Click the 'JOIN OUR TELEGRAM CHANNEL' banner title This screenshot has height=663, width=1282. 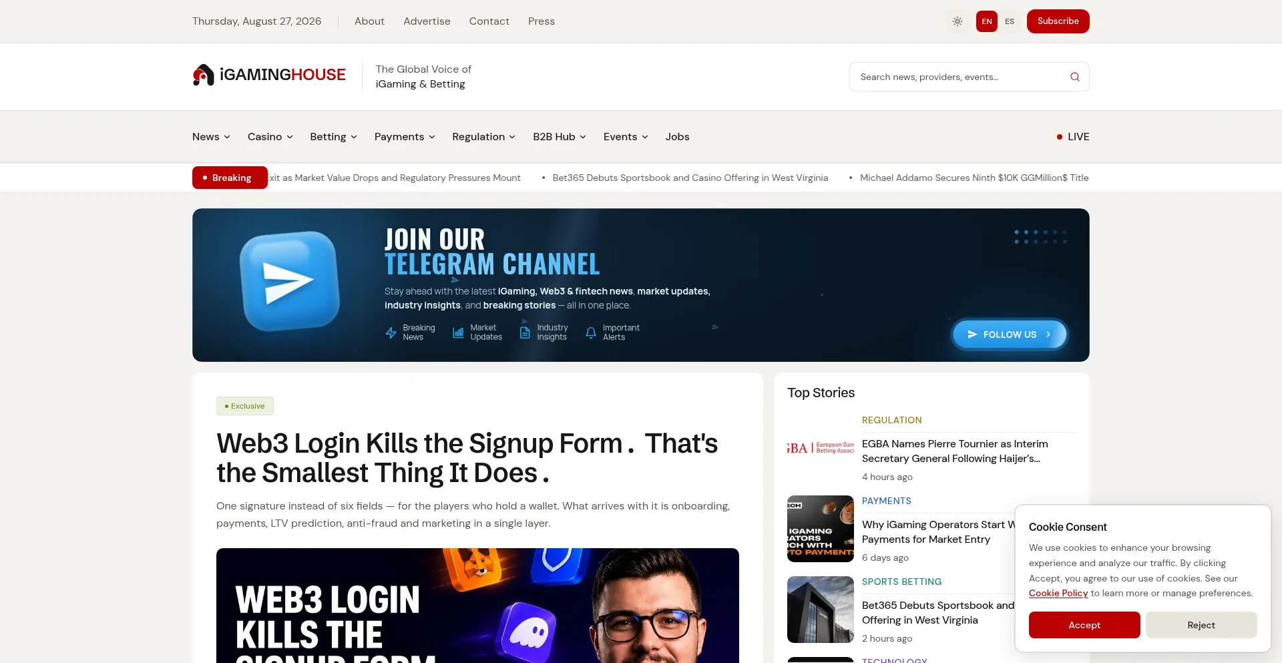click(492, 252)
